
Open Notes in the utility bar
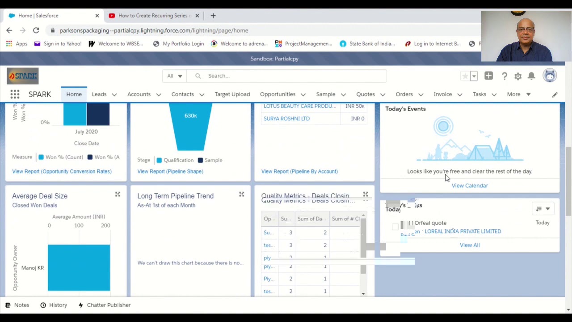click(x=17, y=305)
